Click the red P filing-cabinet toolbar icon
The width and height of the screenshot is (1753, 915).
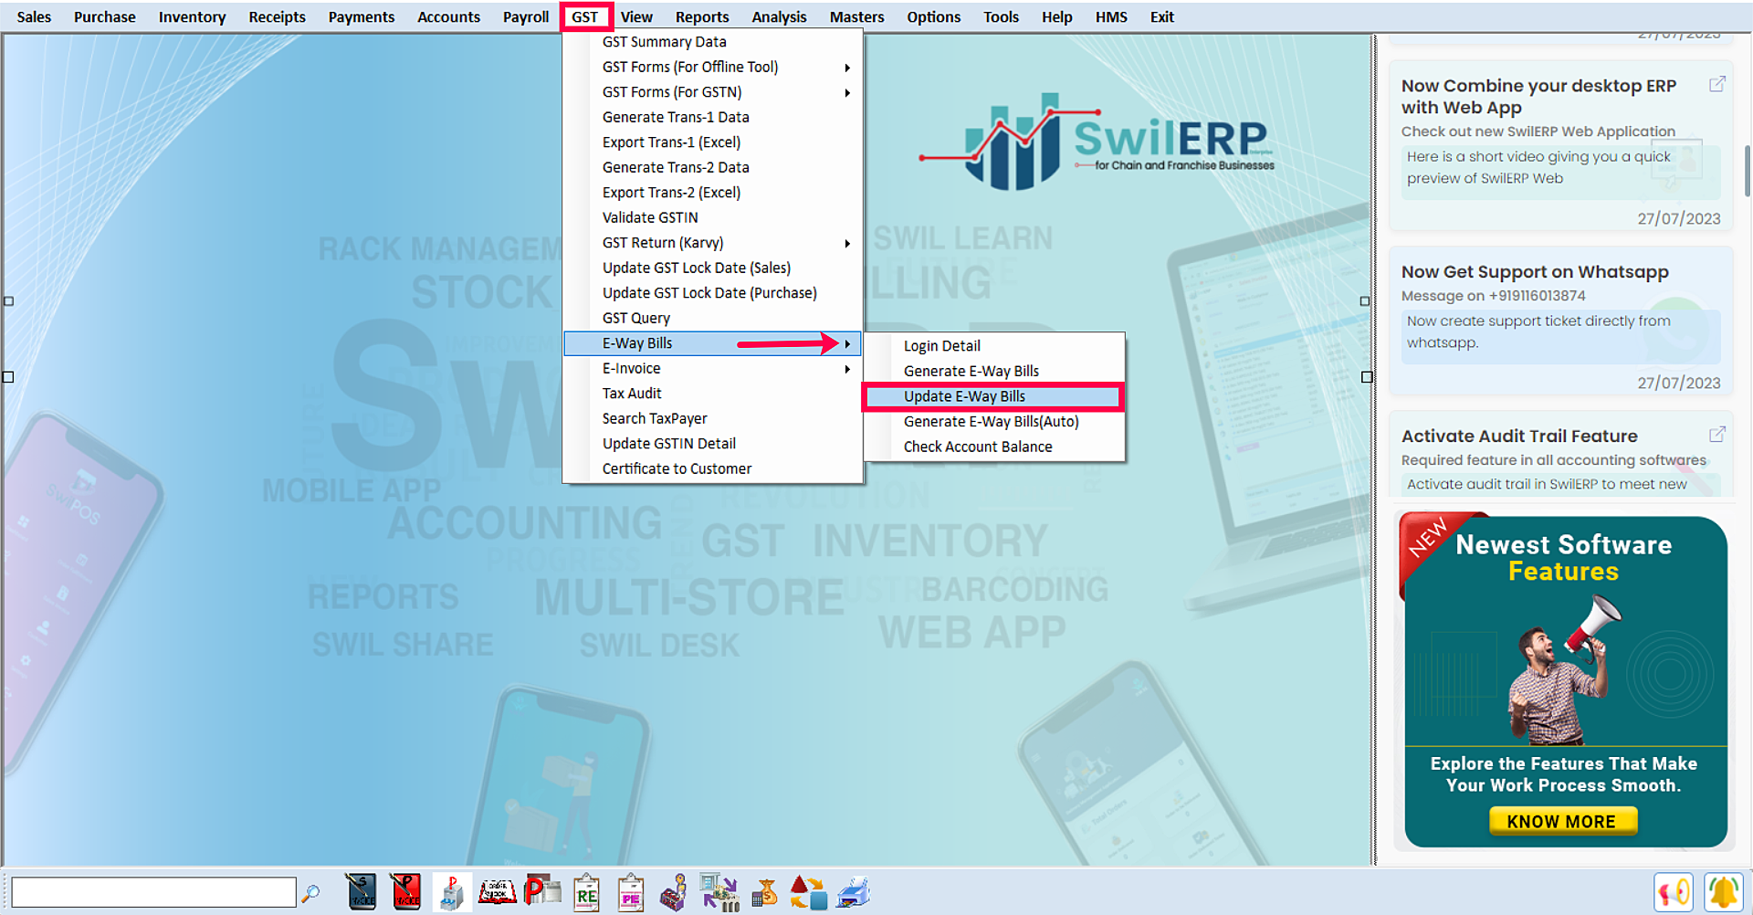(450, 892)
